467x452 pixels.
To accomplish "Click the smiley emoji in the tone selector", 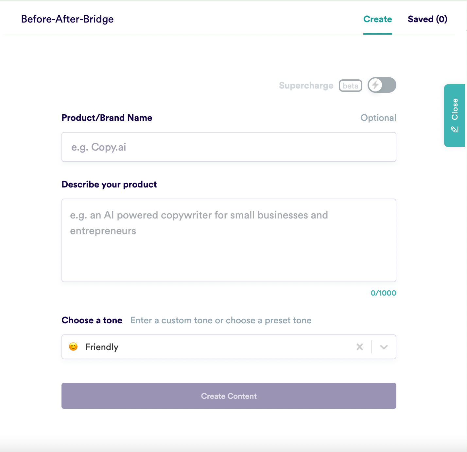I will [x=73, y=347].
